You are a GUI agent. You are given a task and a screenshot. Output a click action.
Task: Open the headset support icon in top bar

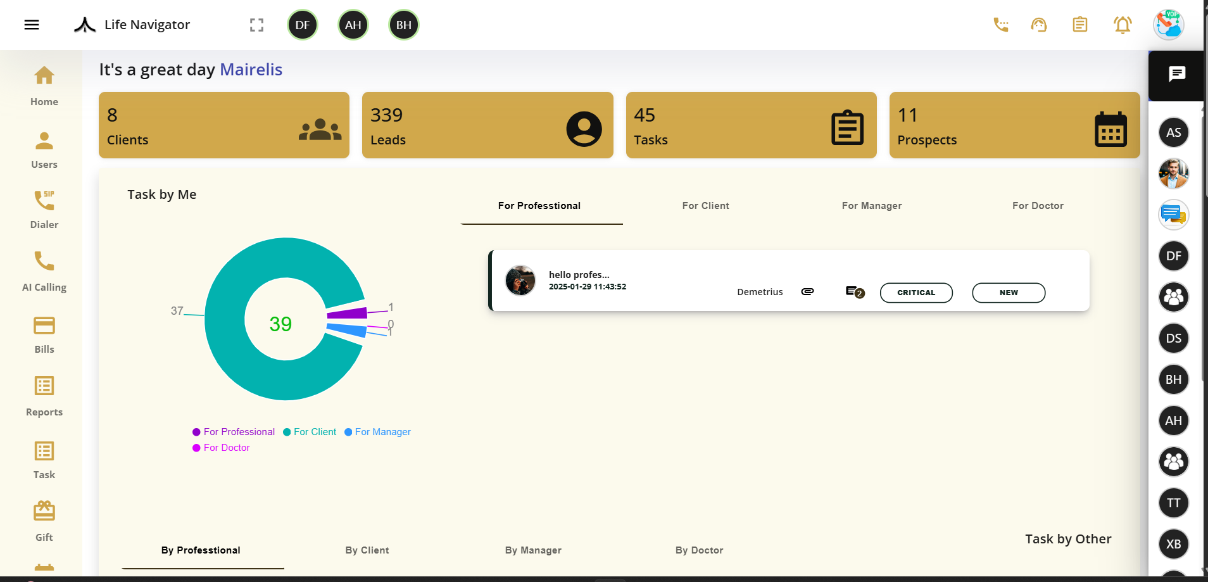[x=1039, y=25]
